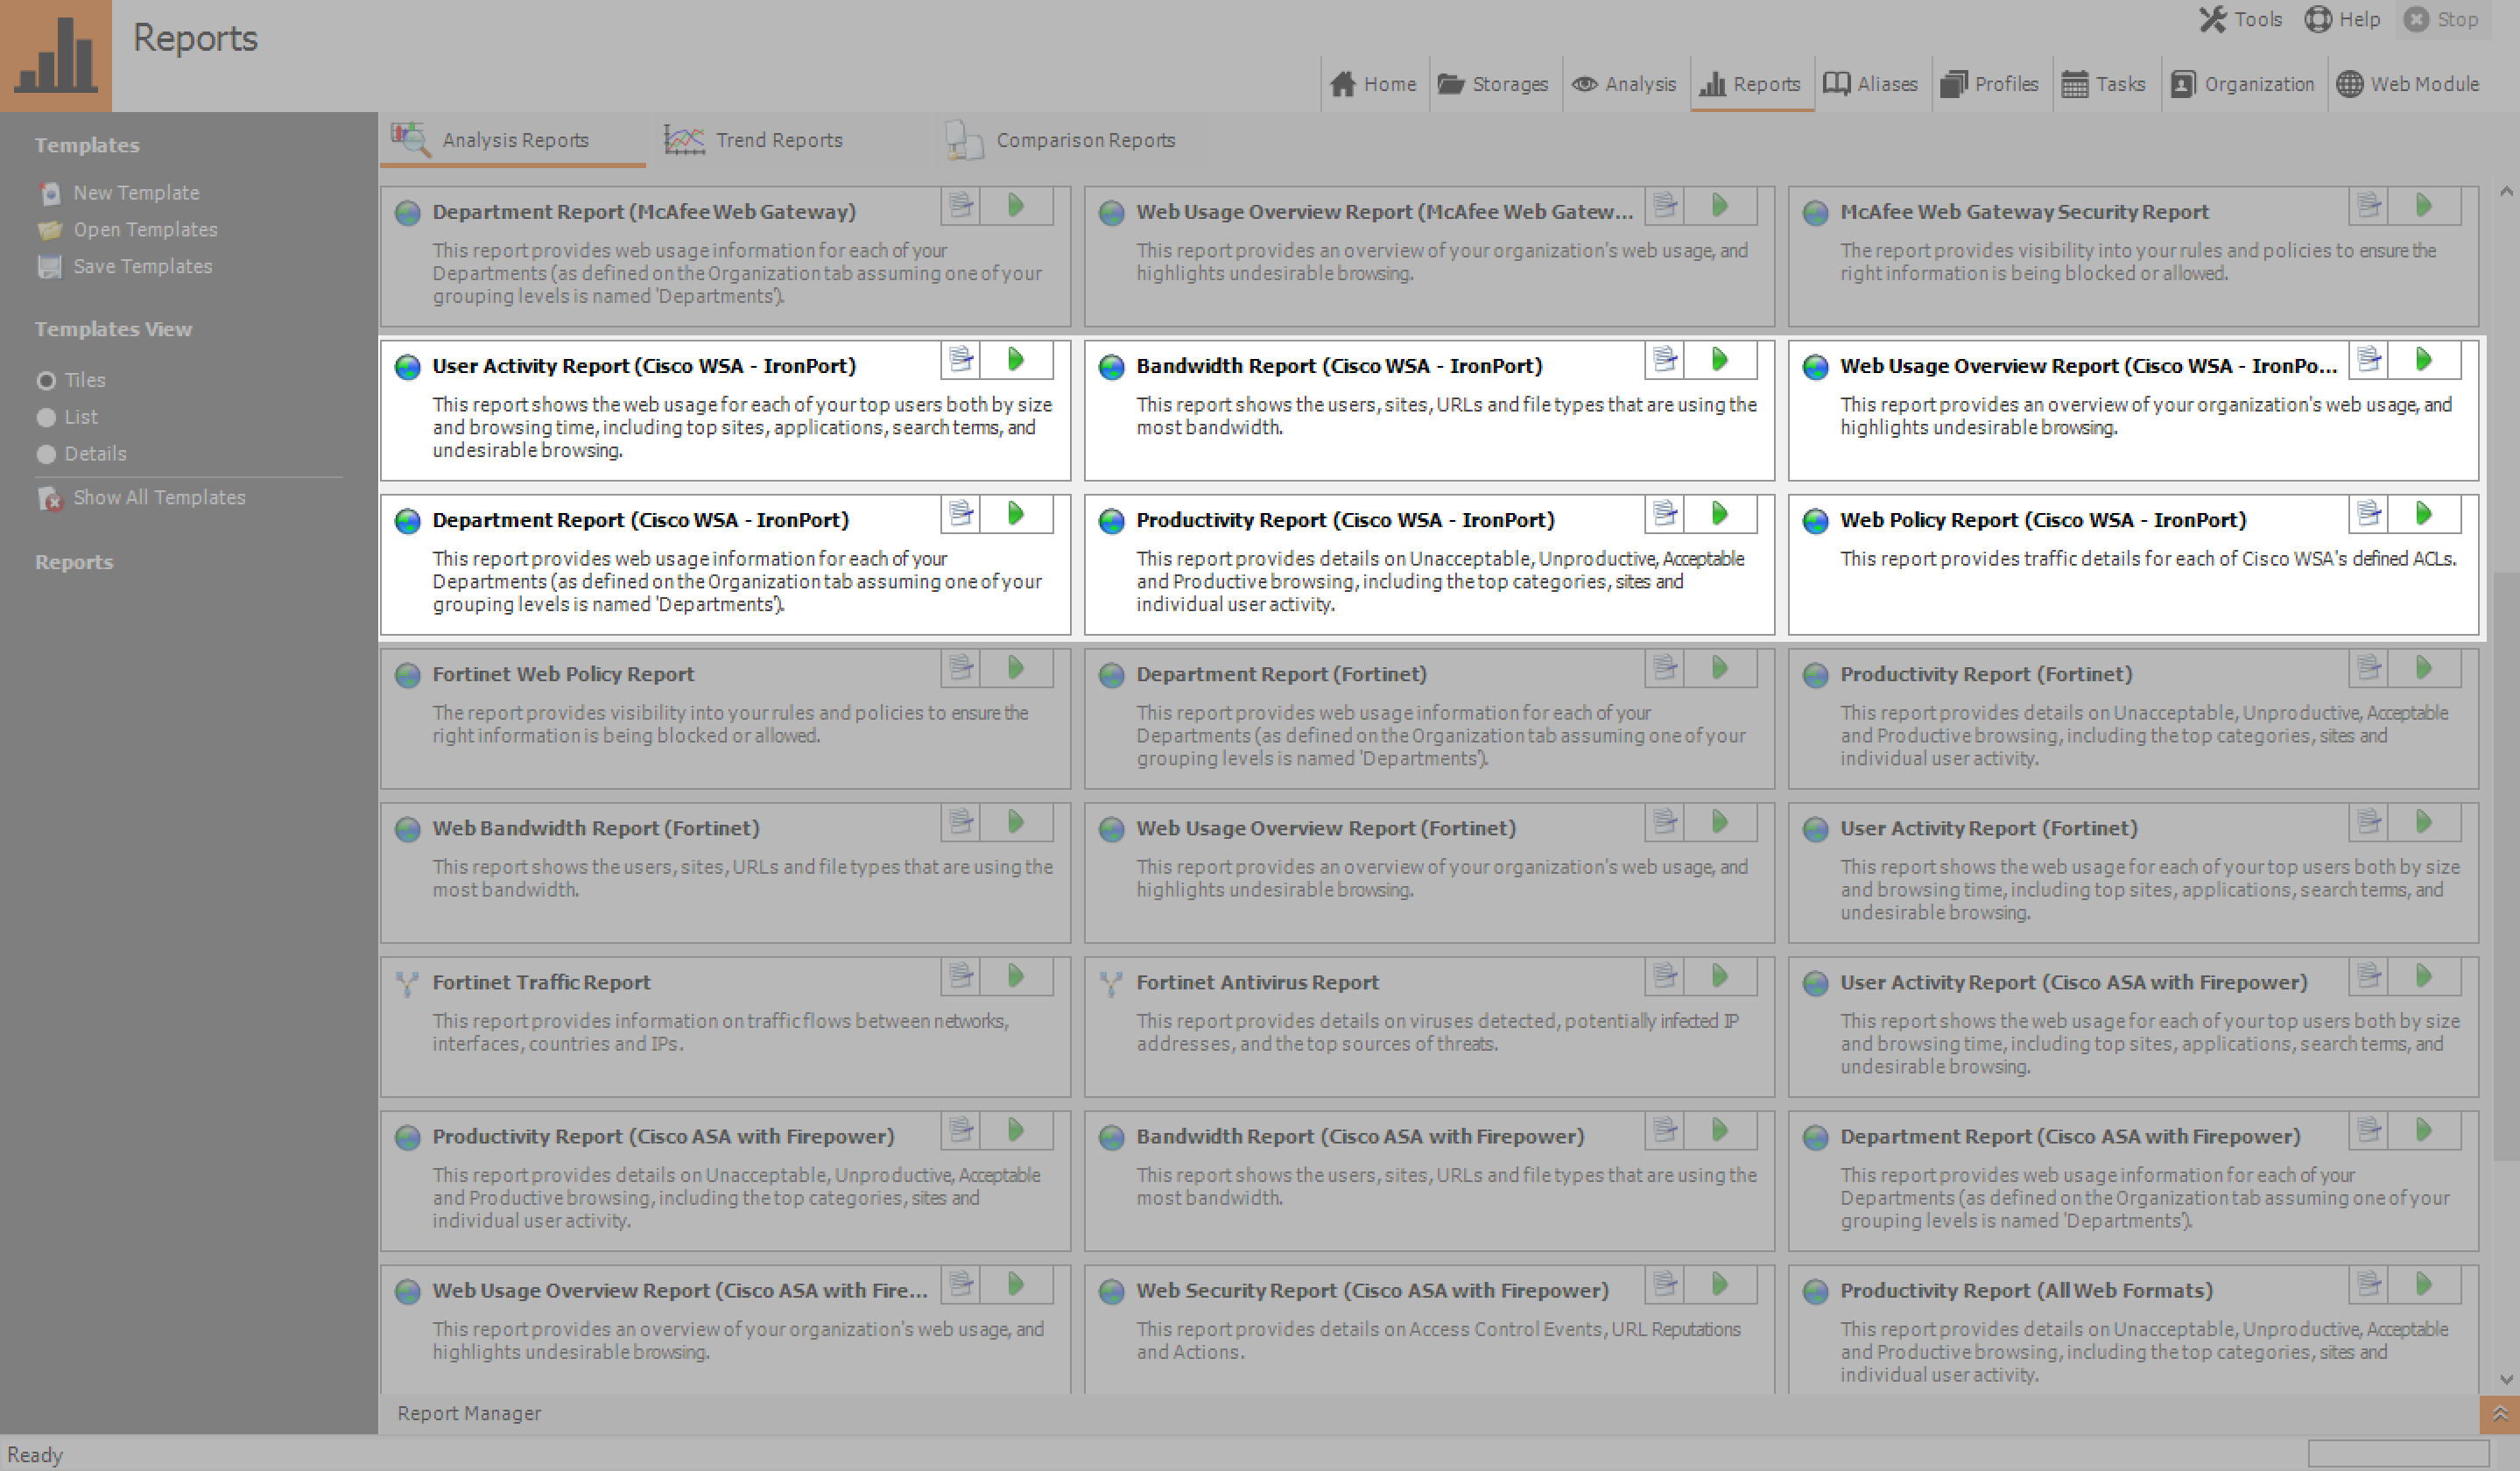The image size is (2520, 1471).
Task: Click Save Templates in the sidebar
Action: (125, 267)
